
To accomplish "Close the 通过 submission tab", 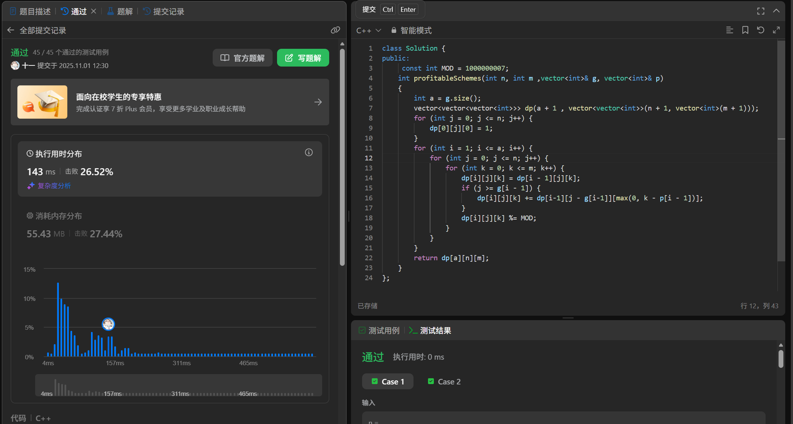I will (94, 11).
